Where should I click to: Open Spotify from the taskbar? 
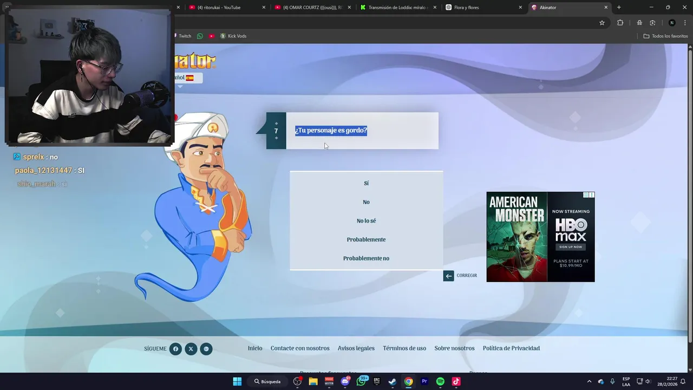(x=440, y=381)
